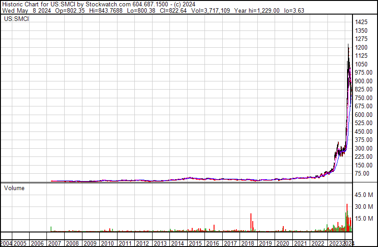Image resolution: width=378 pixels, height=247 pixels.
Task: Click the 300.00 price axis label
Action: pos(363,148)
